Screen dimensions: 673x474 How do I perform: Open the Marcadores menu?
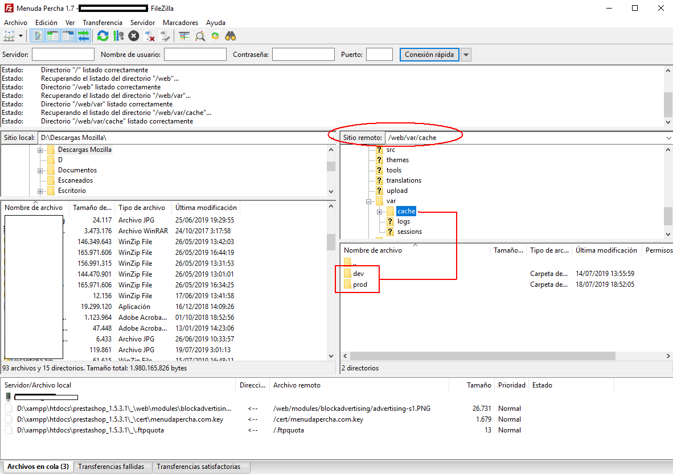[180, 23]
